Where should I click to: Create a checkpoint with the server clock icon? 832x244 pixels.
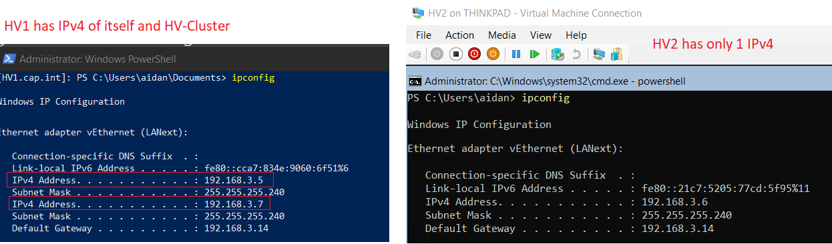[x=558, y=53]
